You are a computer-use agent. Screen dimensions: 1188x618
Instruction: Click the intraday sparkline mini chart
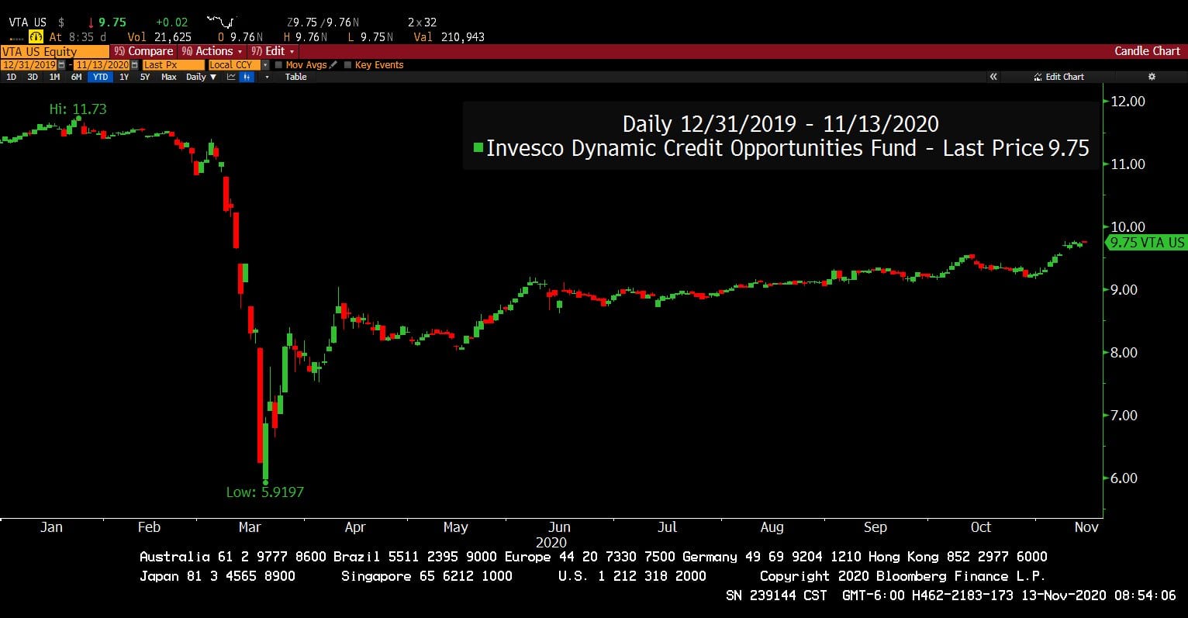222,22
